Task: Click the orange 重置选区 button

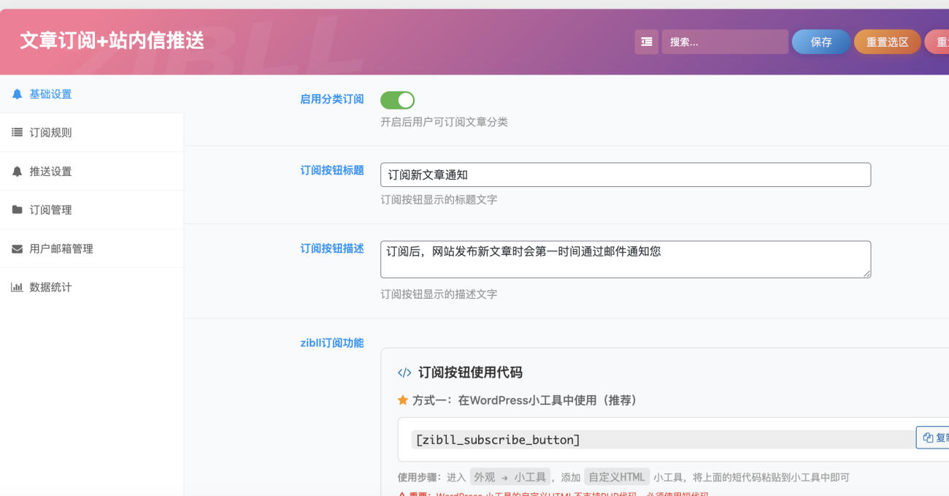Action: 887,42
